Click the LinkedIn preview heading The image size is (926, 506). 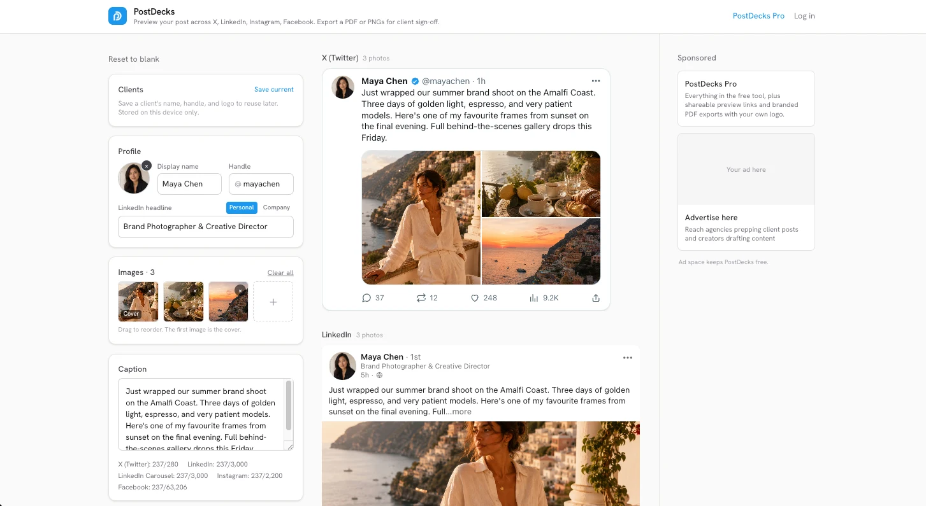(336, 335)
